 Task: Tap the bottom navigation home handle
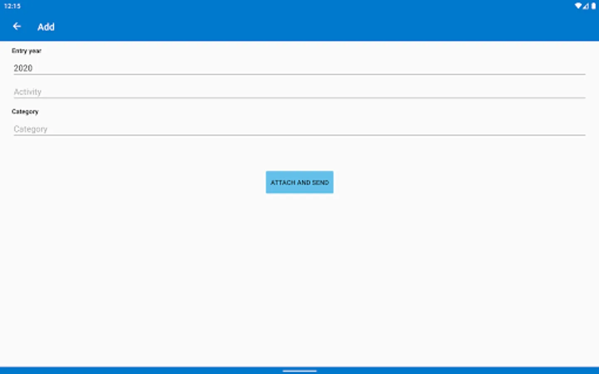click(x=299, y=371)
